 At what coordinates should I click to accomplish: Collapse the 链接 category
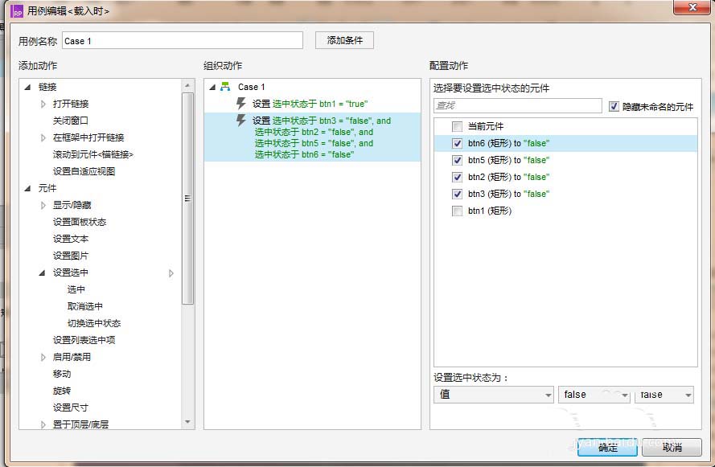coord(28,87)
